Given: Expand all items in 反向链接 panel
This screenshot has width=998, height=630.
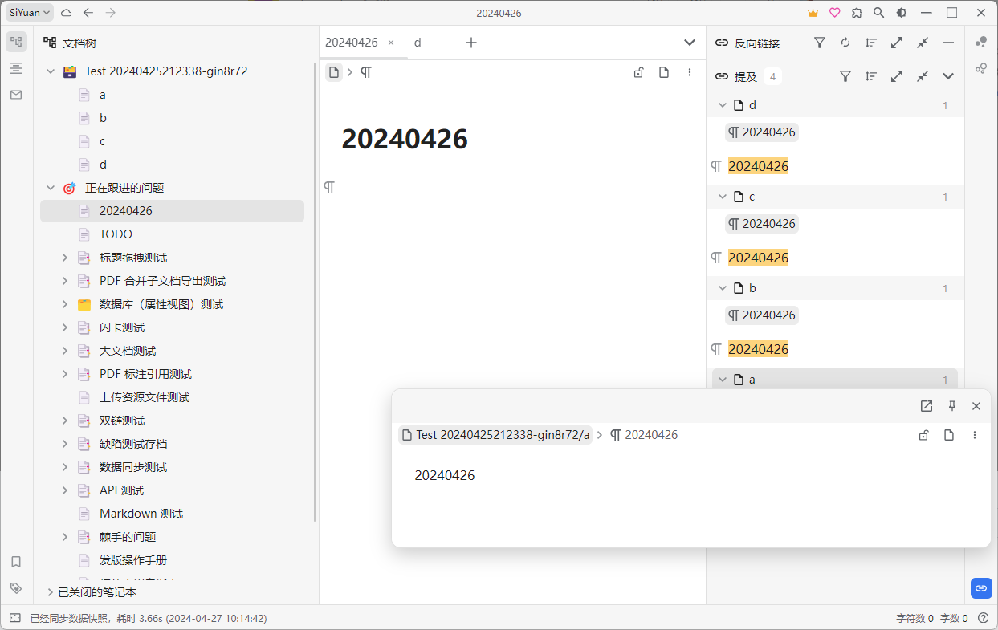Looking at the screenshot, I should coord(897,43).
